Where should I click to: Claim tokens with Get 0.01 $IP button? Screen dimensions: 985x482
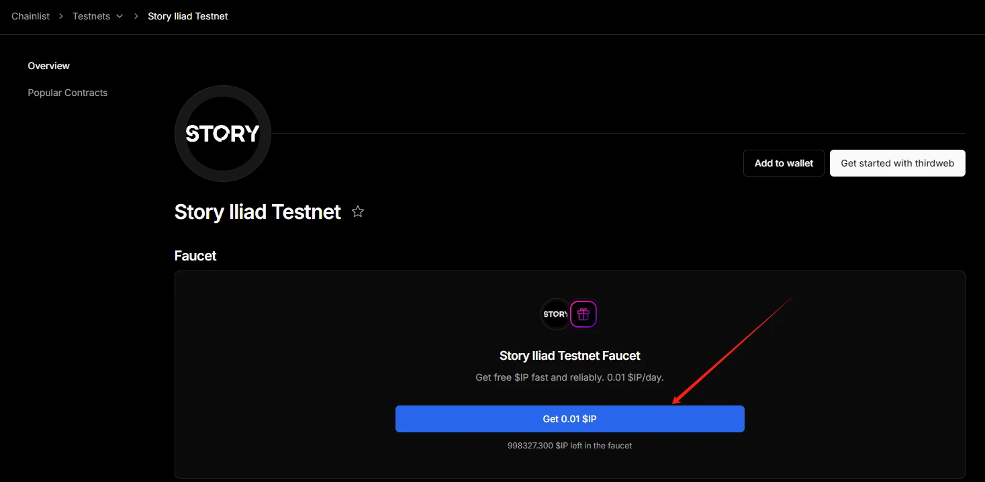(569, 419)
